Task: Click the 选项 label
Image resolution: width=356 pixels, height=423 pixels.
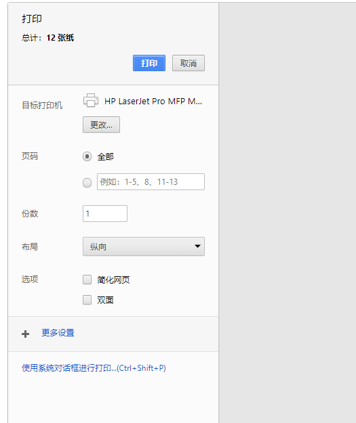Action: click(30, 279)
